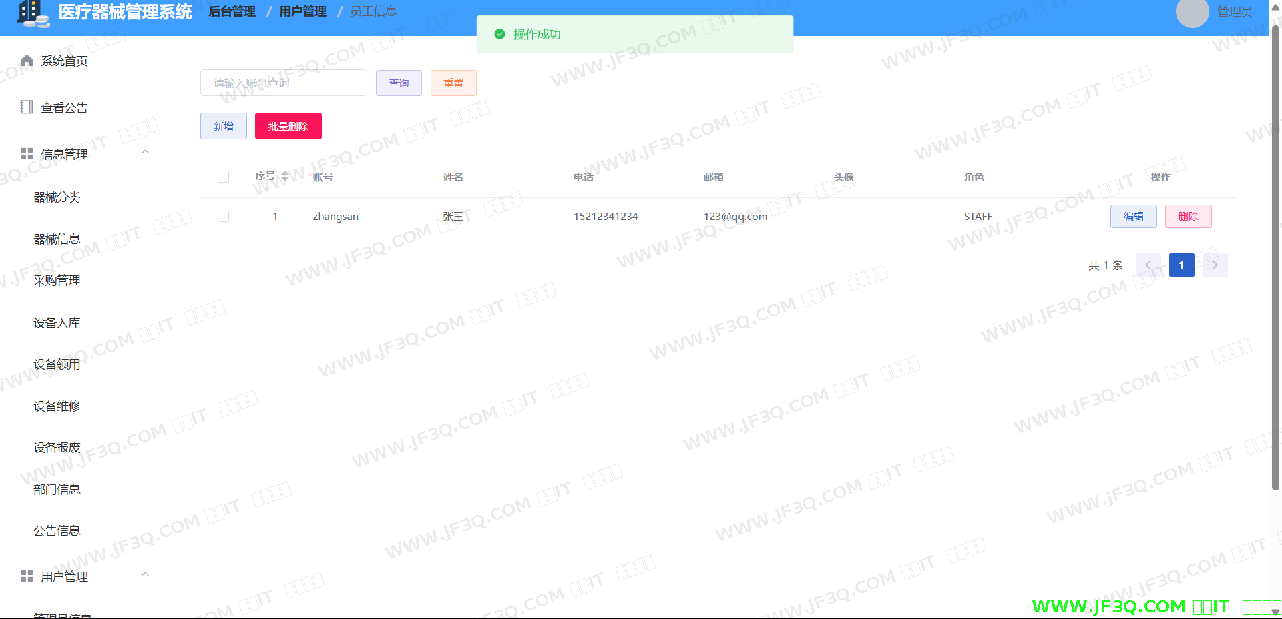Open 器械分类 in the sidebar
Image resolution: width=1282 pixels, height=619 pixels.
coord(57,197)
